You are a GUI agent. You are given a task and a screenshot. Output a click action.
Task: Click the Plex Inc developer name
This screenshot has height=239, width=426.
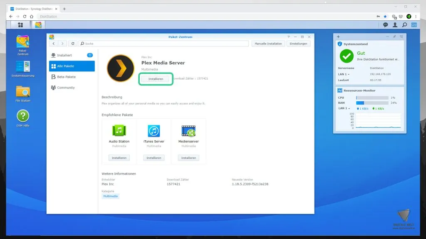click(x=108, y=184)
